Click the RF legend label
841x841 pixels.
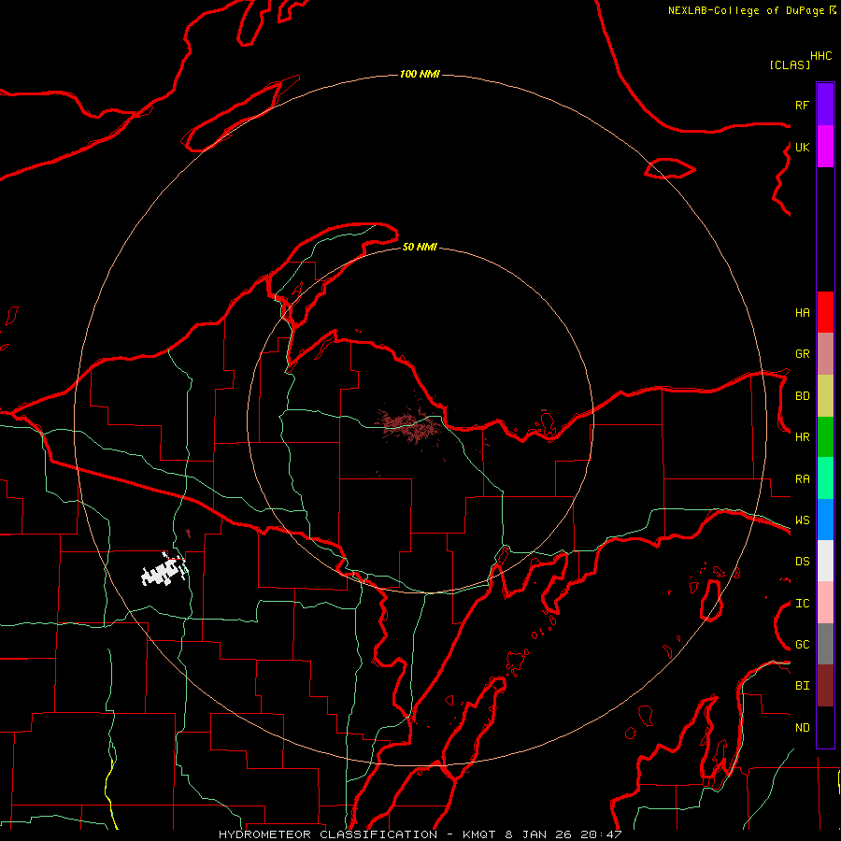coord(802,105)
